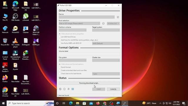This screenshot has height=106, width=188.
Task: Toggle List USB Hard Drives checkbox
Action: coord(60,37)
